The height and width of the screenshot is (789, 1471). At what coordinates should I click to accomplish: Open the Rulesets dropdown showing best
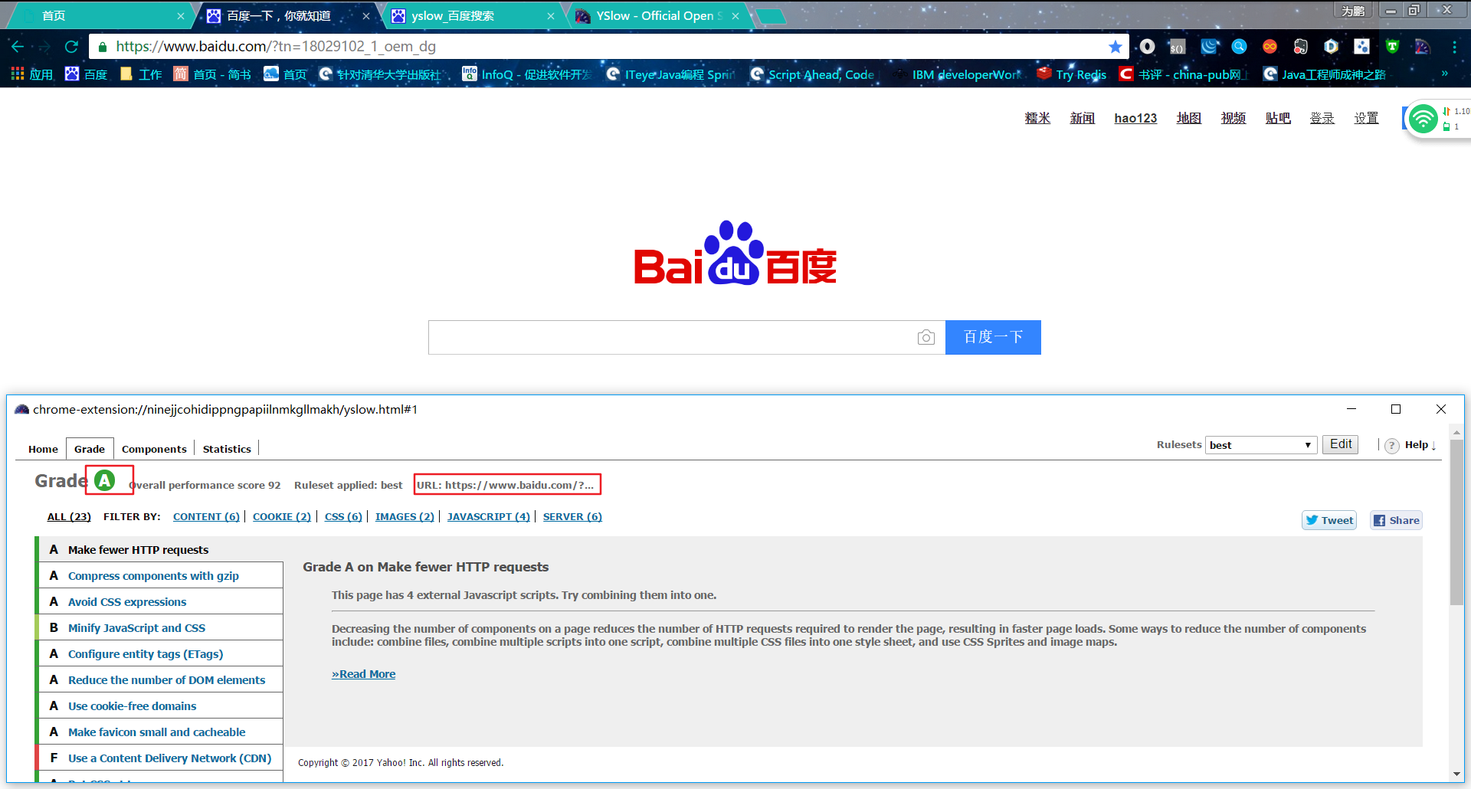[x=1261, y=445]
